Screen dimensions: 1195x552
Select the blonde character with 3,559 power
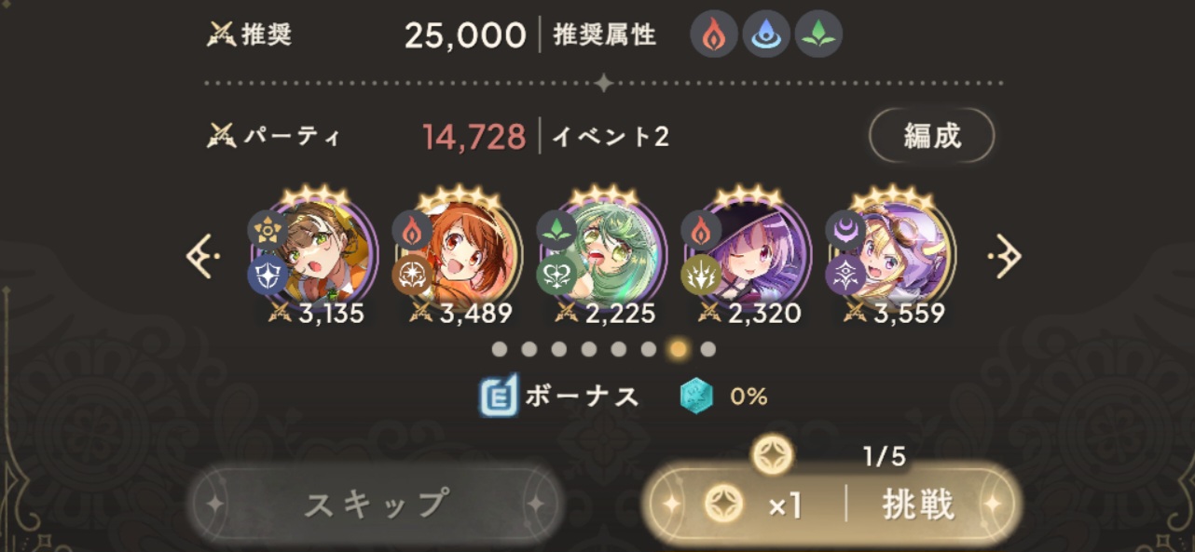[892, 250]
